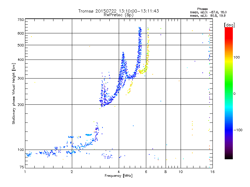The height and width of the screenshot is (187, 250).
Task: Click the '[deg]' colorbar label
Action: 229,25
